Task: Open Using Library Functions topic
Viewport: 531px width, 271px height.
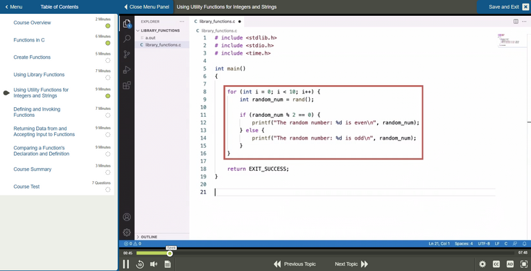Action: point(39,75)
